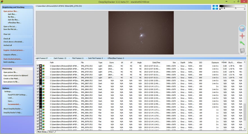Screen dimensions: 248x134
Task: Open dark flat files link
Action: pos(13,20)
